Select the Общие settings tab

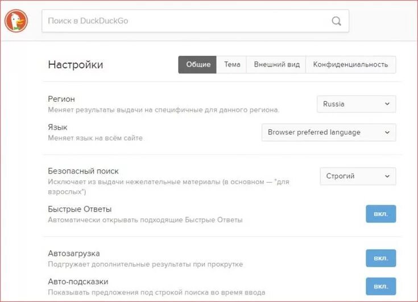197,64
